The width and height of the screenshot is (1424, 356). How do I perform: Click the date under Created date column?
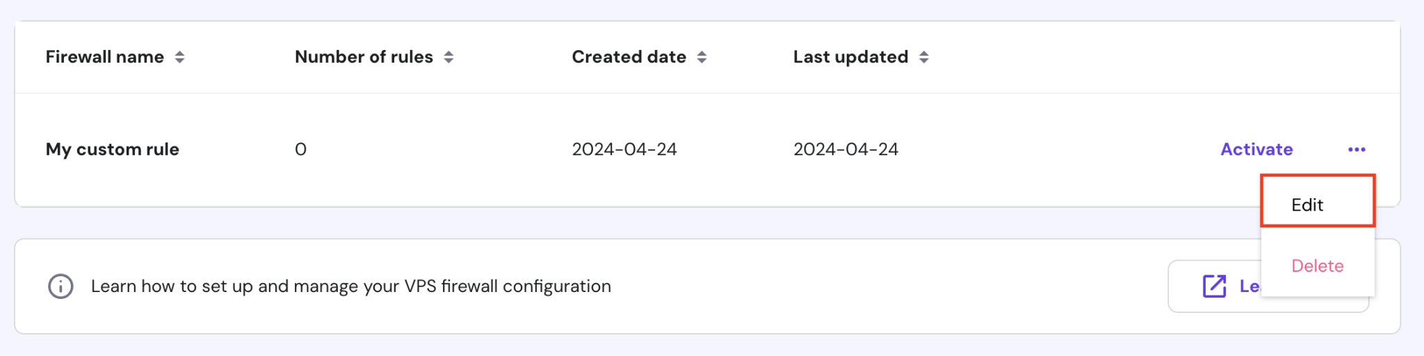click(624, 149)
